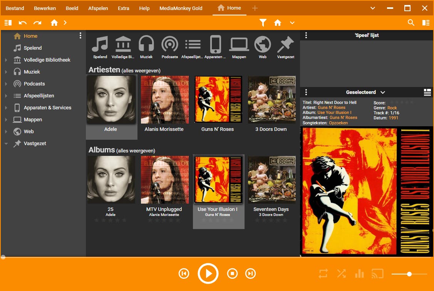
Task: Open the Mappen laptop tile
Action: point(239,47)
